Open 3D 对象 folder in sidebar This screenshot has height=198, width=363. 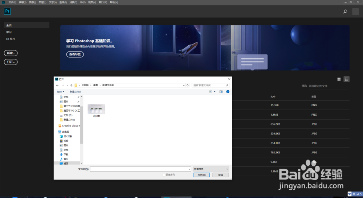[66, 136]
